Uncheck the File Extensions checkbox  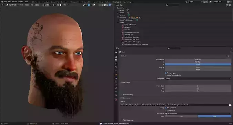pyautogui.click(x=166, y=108)
